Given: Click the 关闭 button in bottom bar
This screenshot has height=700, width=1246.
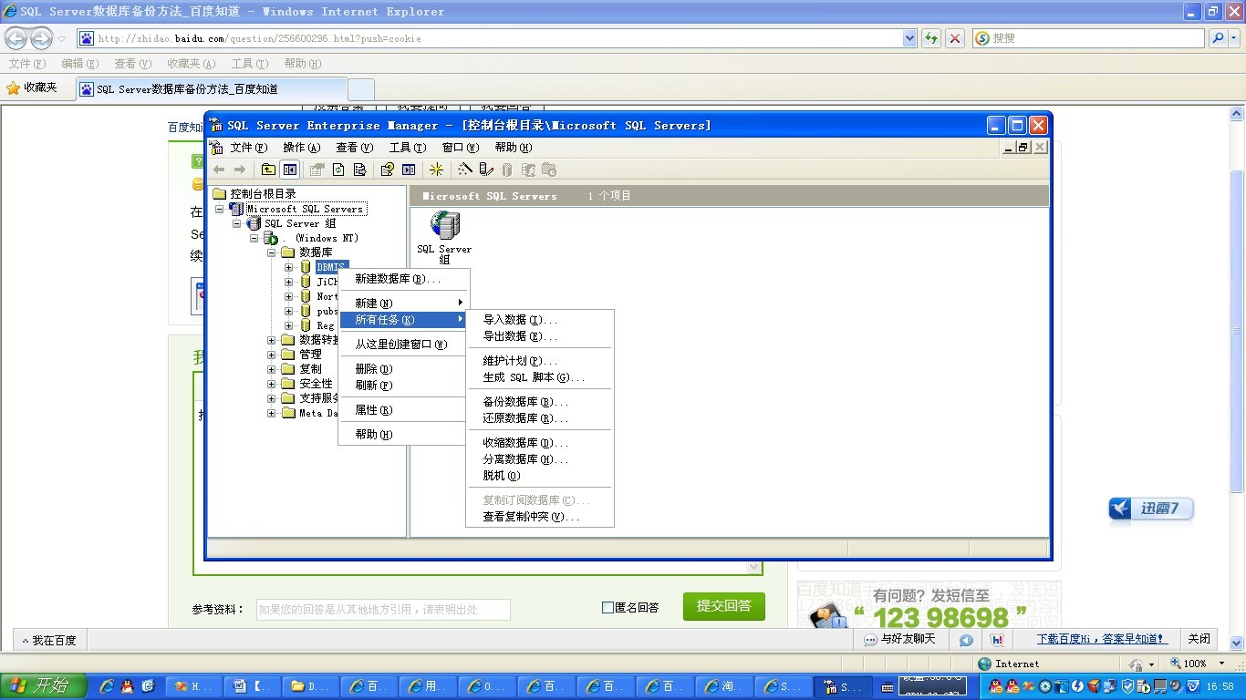Looking at the screenshot, I should [x=1199, y=639].
